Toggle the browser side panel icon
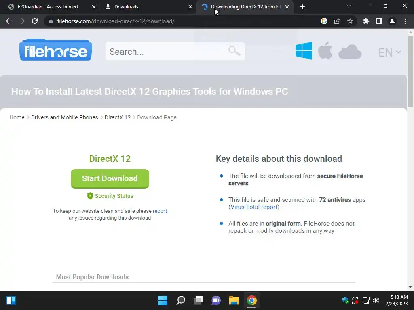 point(379,21)
